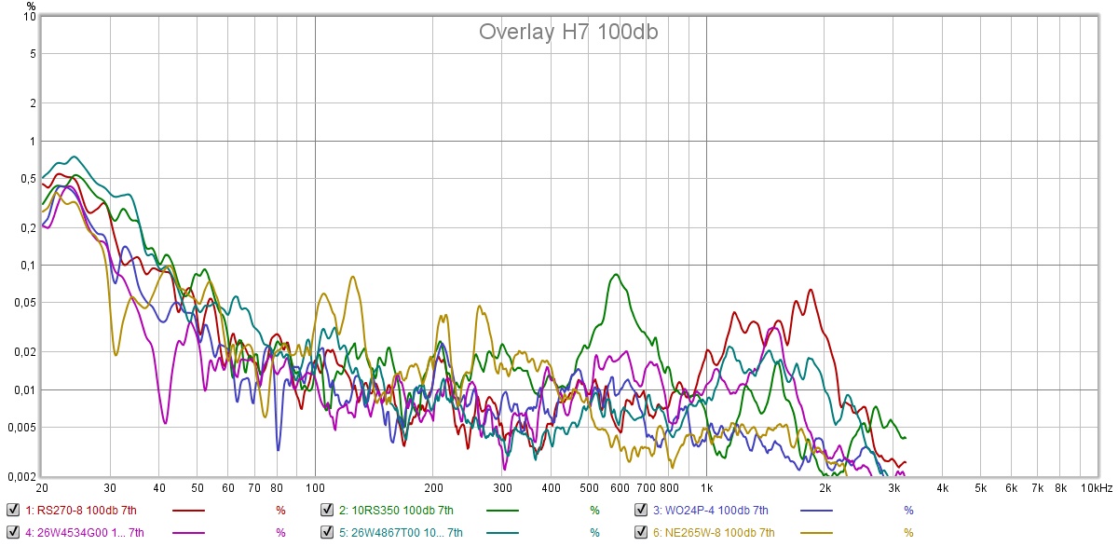
Task: Select the teal 26W4867T00 line sample
Action: click(503, 533)
